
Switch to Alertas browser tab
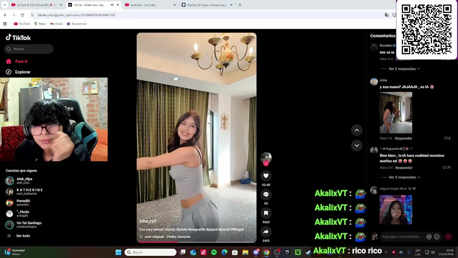(x=208, y=5)
